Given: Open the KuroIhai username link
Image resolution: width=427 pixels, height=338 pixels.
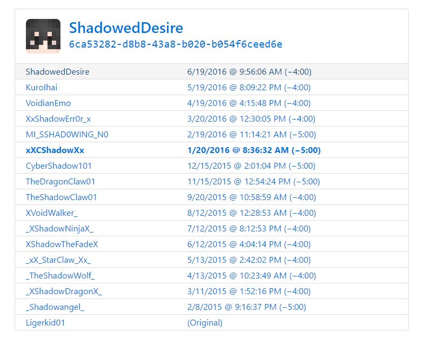Looking at the screenshot, I should point(42,88).
